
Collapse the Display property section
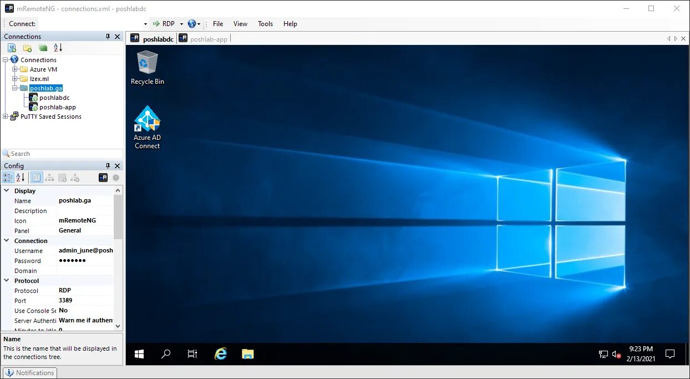click(7, 191)
